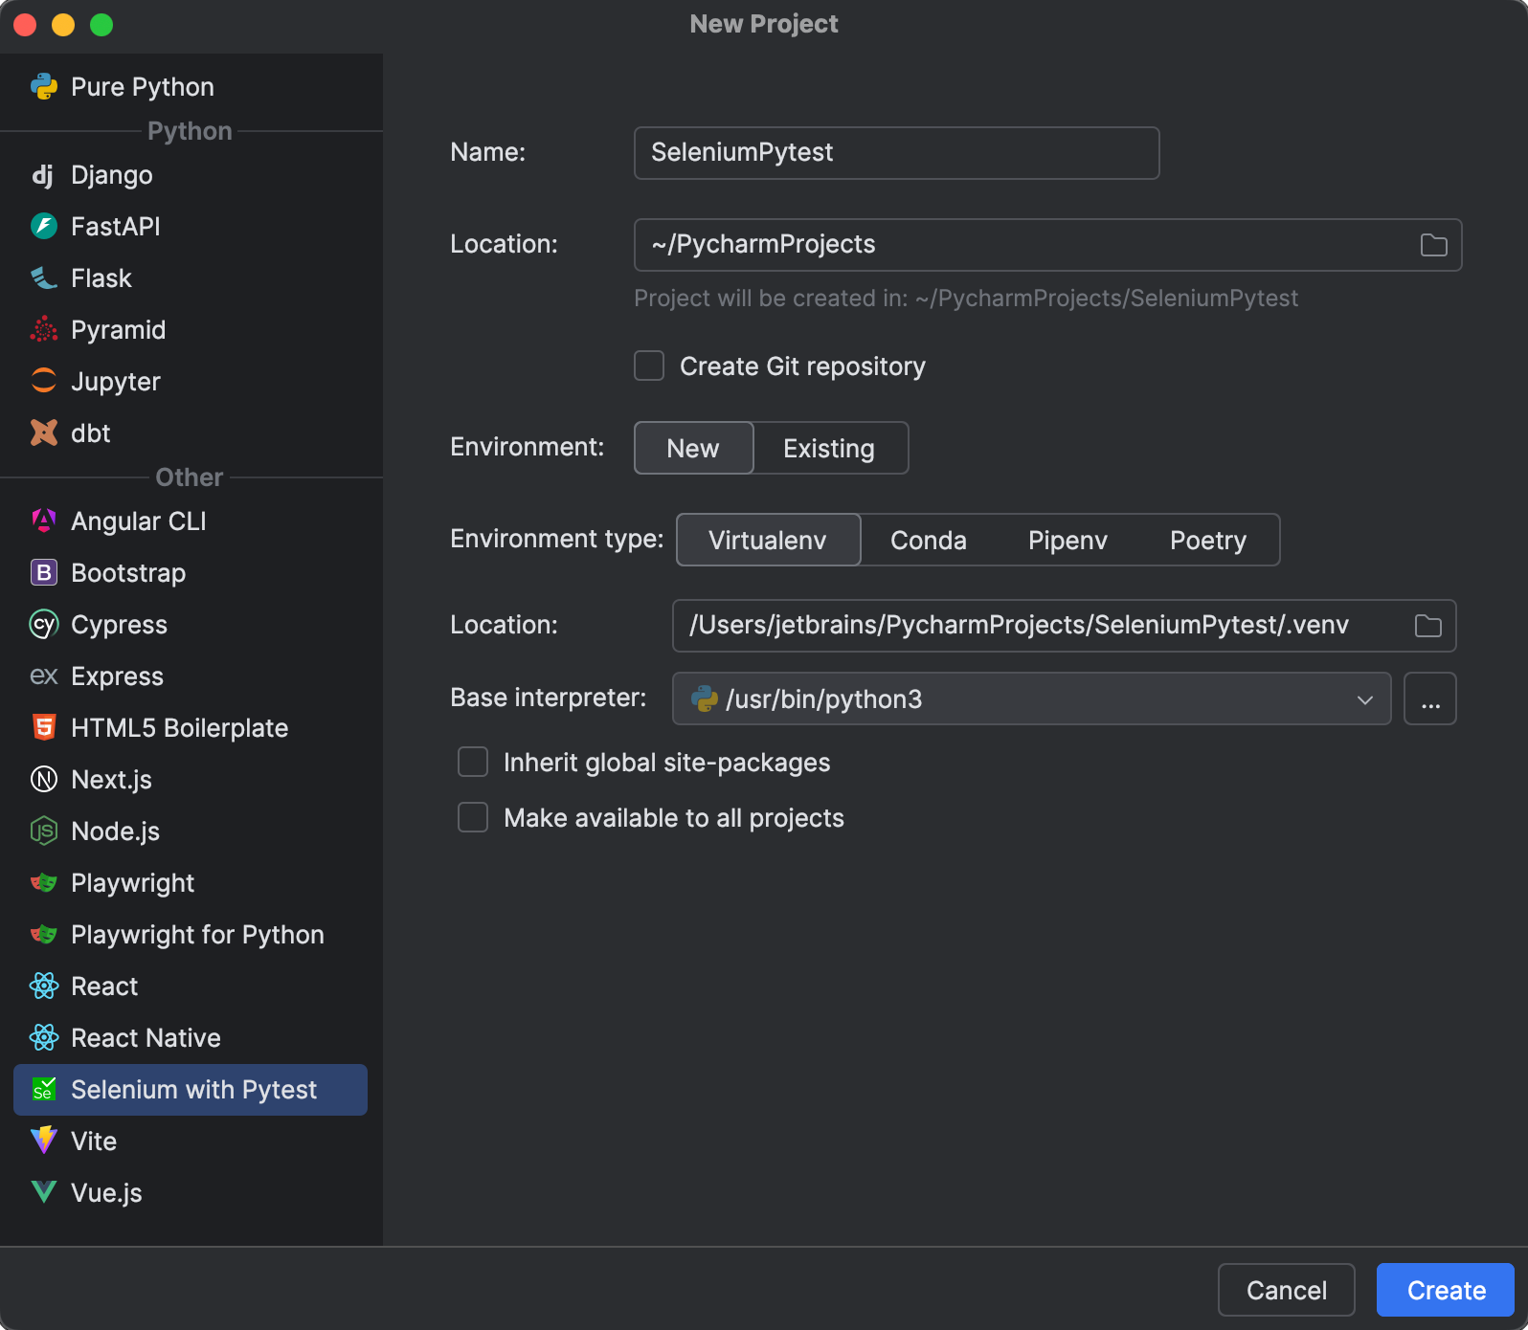Screen dimensions: 1528x1330
Task: Choose the FastAPI icon in sidebar
Action: 44,227
